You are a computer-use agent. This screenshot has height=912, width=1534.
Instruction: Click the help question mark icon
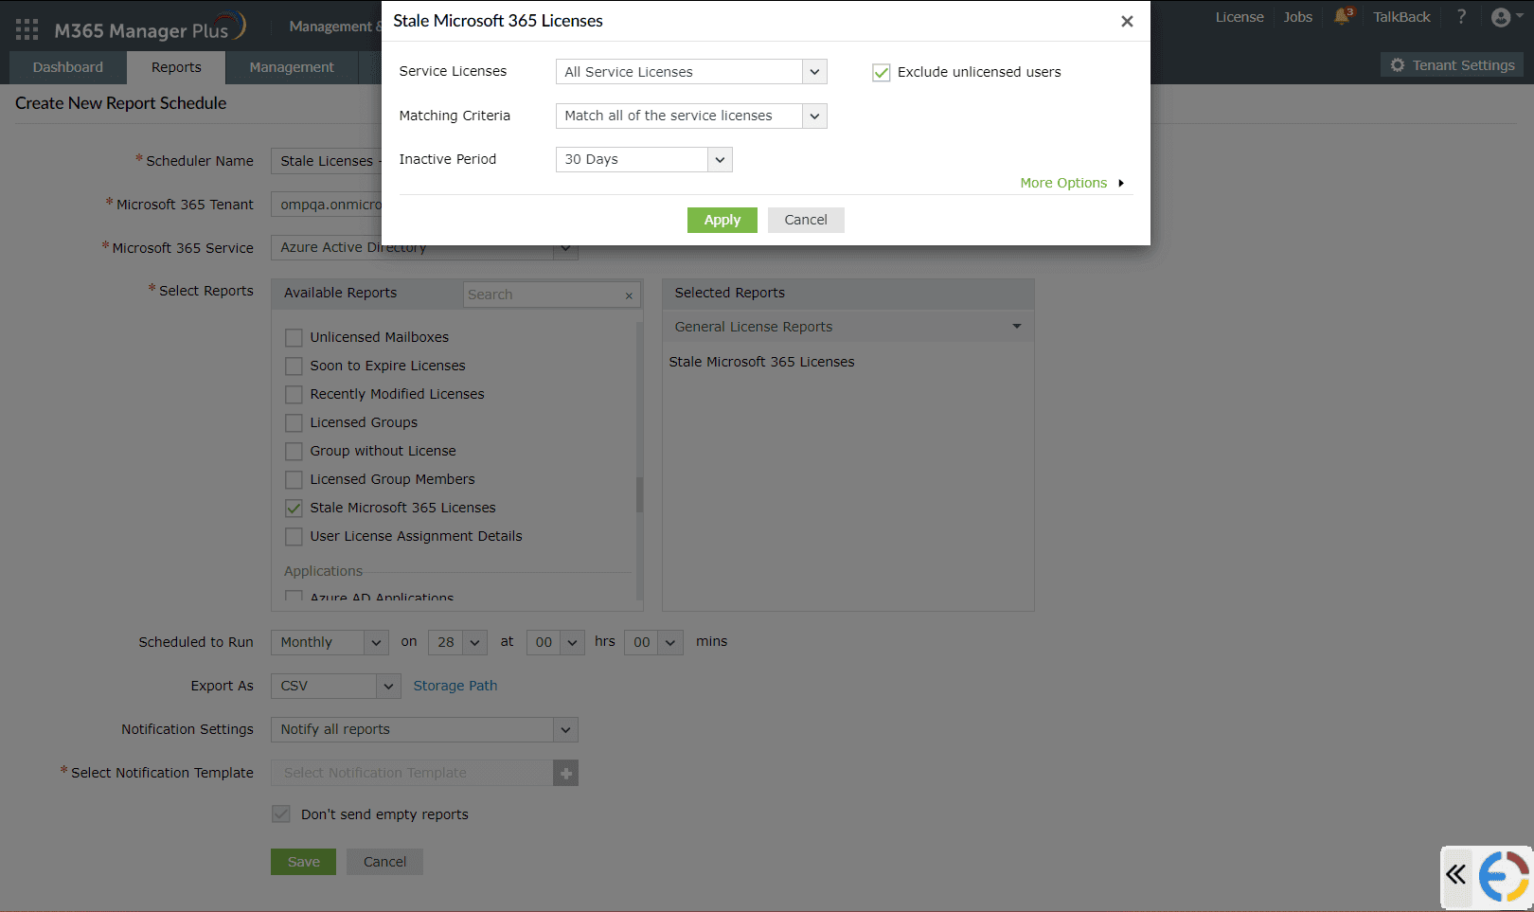coord(1461,16)
